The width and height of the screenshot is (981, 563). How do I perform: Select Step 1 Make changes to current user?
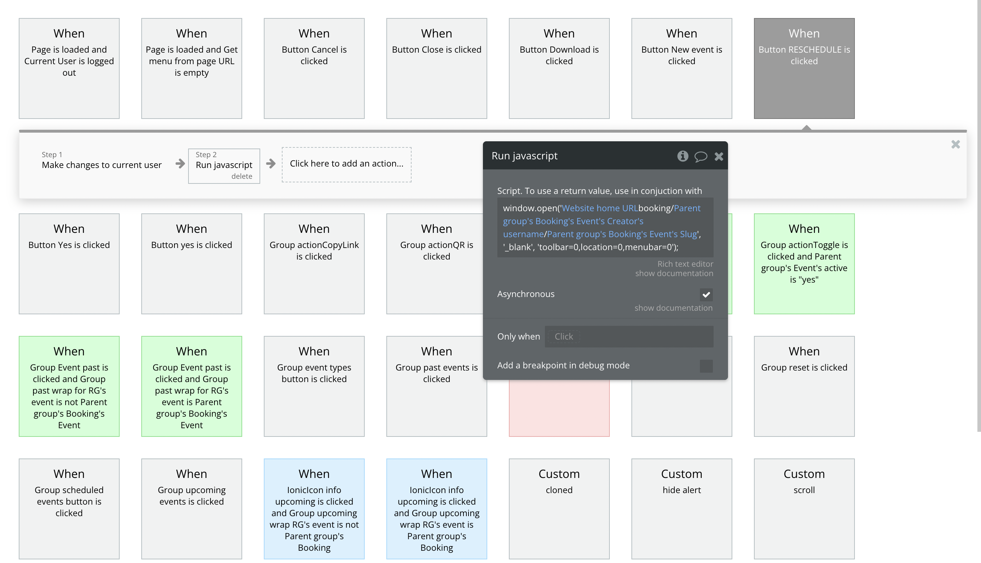tap(101, 165)
